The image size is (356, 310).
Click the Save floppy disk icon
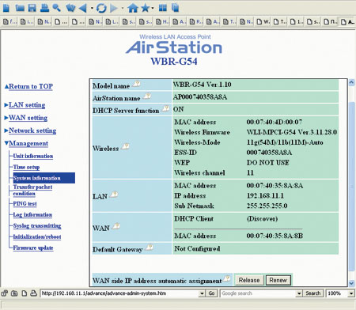(32, 8)
